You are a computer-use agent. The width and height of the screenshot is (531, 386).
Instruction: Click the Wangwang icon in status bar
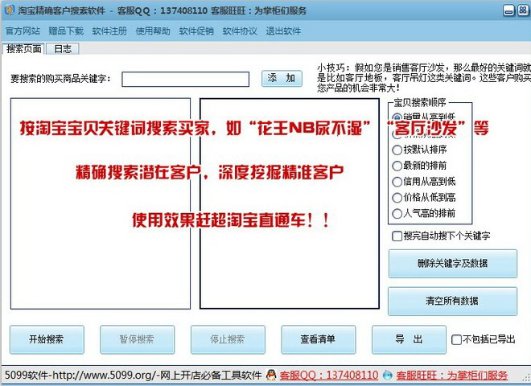(x=387, y=376)
